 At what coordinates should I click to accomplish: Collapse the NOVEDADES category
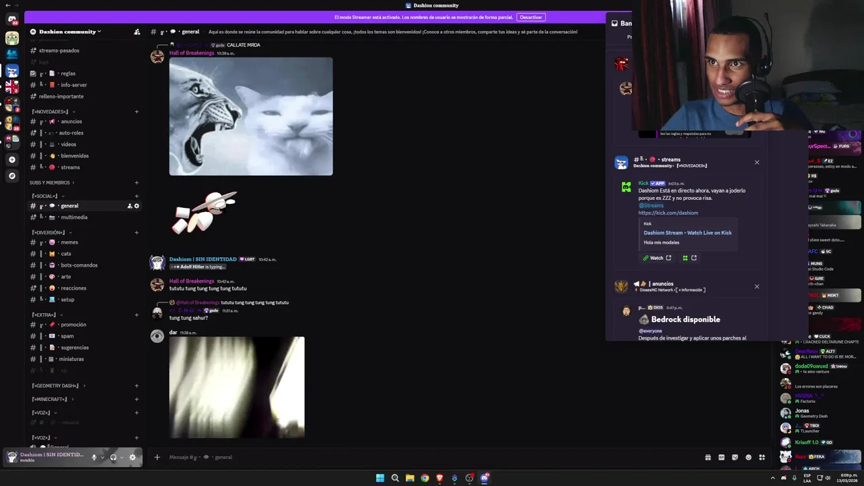click(x=53, y=111)
